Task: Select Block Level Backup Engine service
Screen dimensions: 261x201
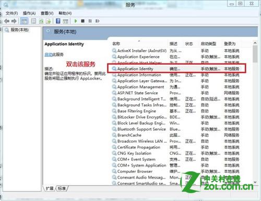Action: (x=176, y=123)
